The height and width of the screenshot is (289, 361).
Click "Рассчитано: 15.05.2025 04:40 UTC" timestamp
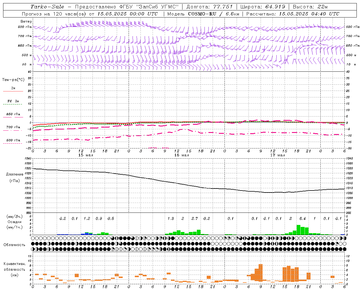[x=293, y=14]
